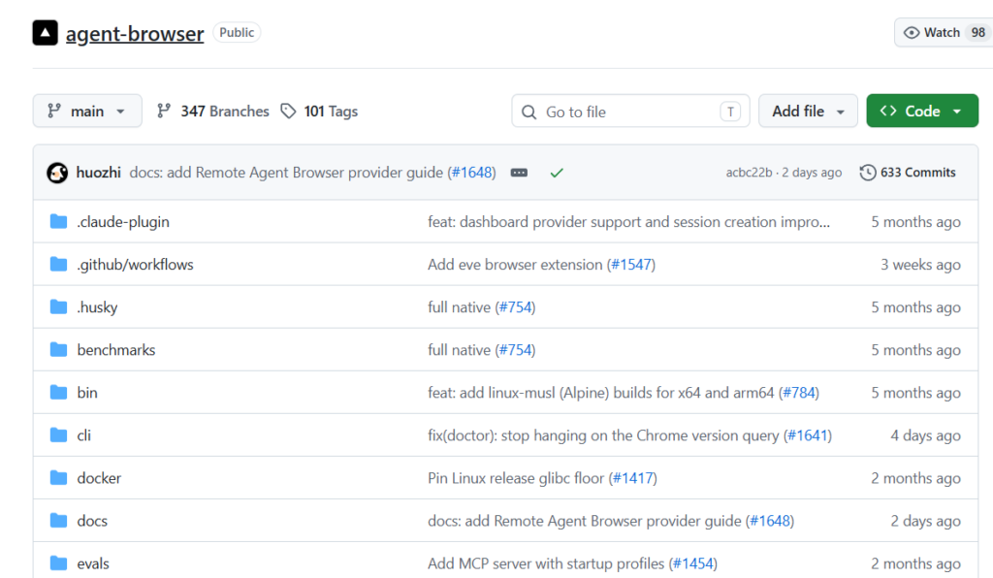
Task: Open the .github/workflows folder
Action: (135, 264)
